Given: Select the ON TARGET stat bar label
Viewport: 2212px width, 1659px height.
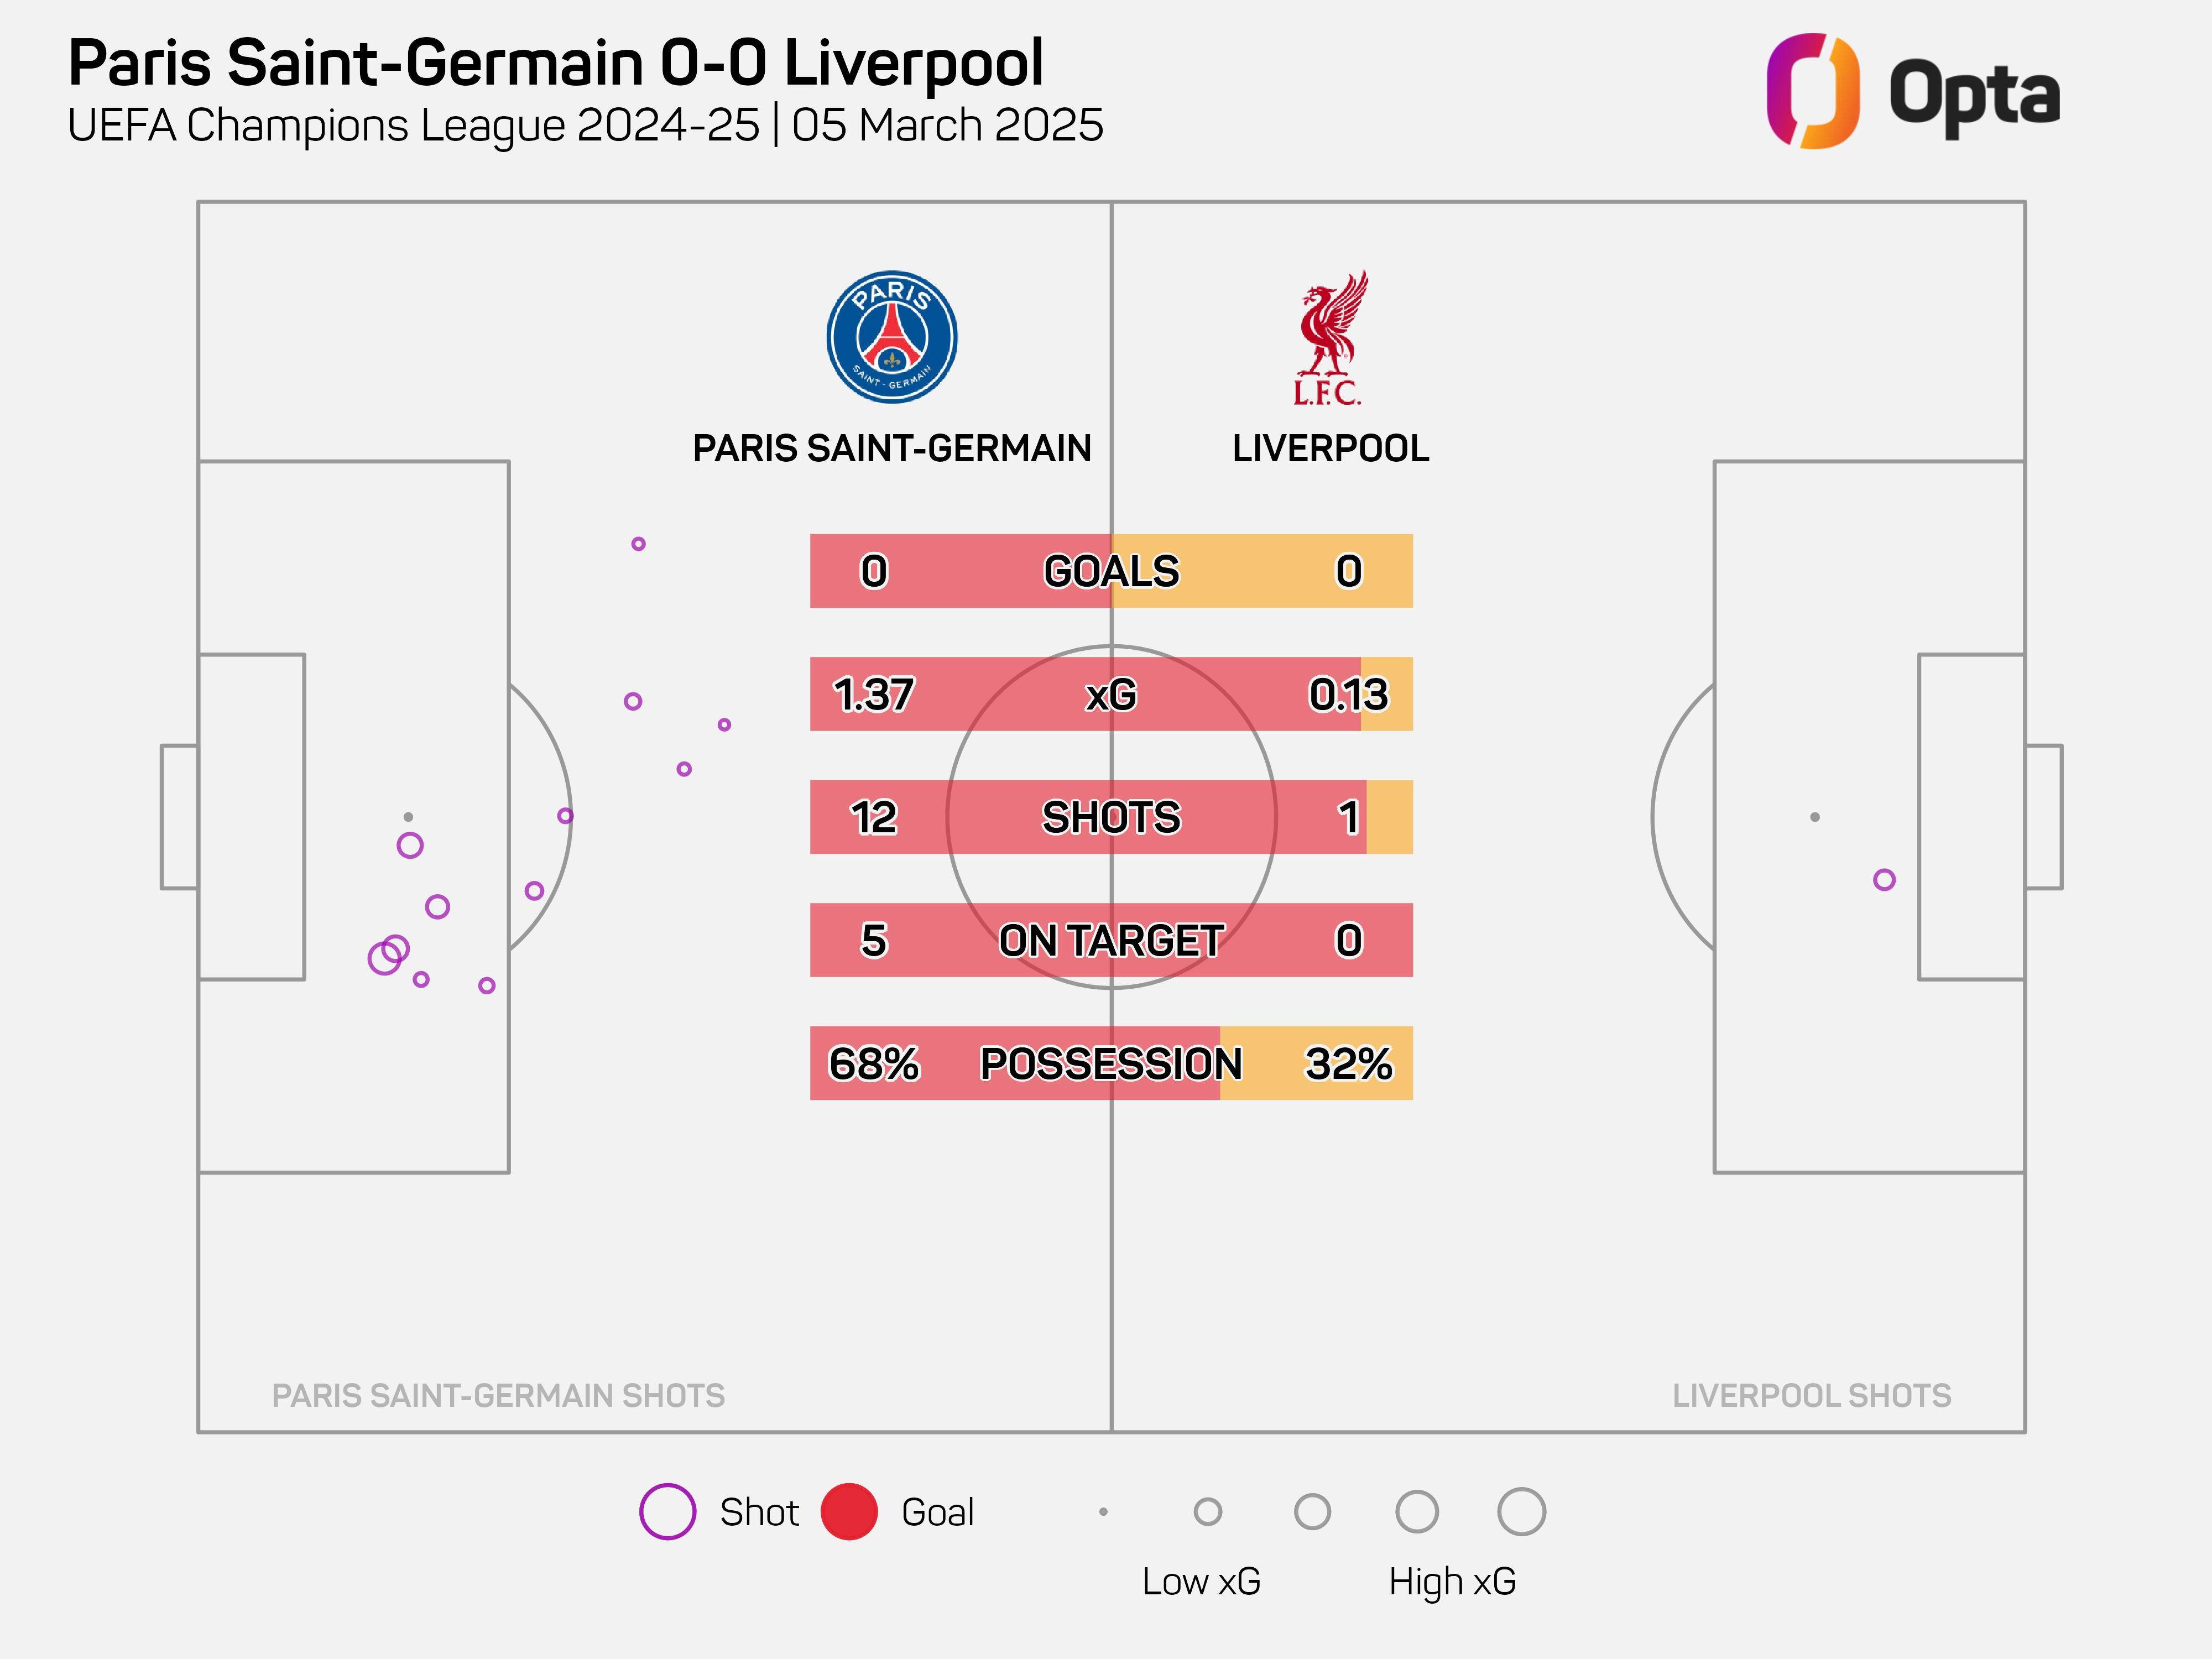Looking at the screenshot, I should (1111, 940).
